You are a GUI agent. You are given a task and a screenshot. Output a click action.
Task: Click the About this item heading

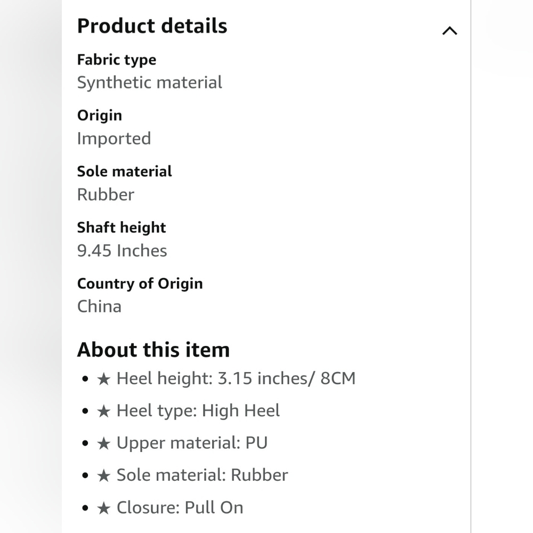(154, 350)
